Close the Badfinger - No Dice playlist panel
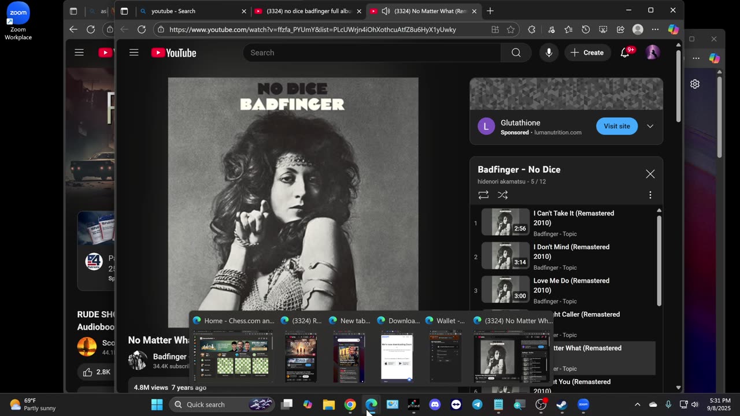The image size is (740, 416). tap(650, 174)
